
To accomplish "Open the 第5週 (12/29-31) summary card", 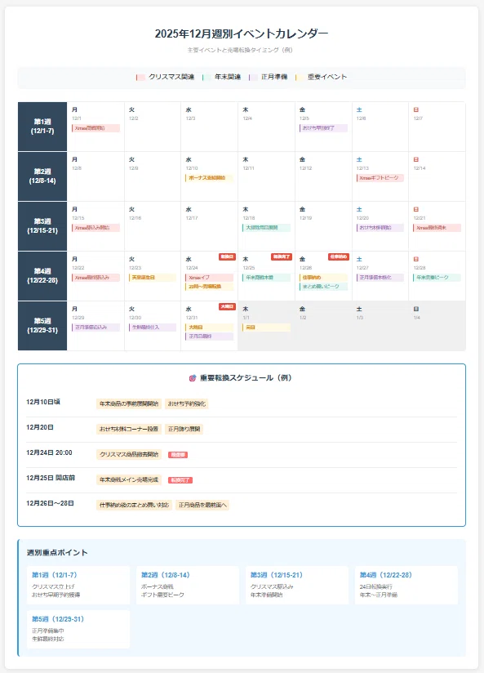I will tap(78, 629).
